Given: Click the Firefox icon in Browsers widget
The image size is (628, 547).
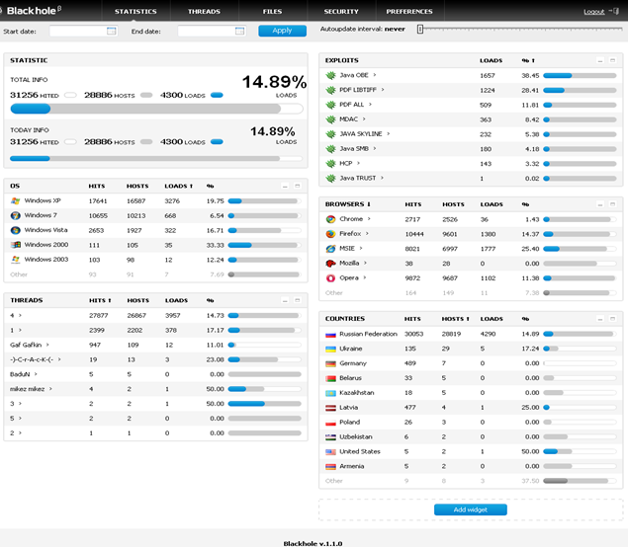Looking at the screenshot, I should 330,234.
